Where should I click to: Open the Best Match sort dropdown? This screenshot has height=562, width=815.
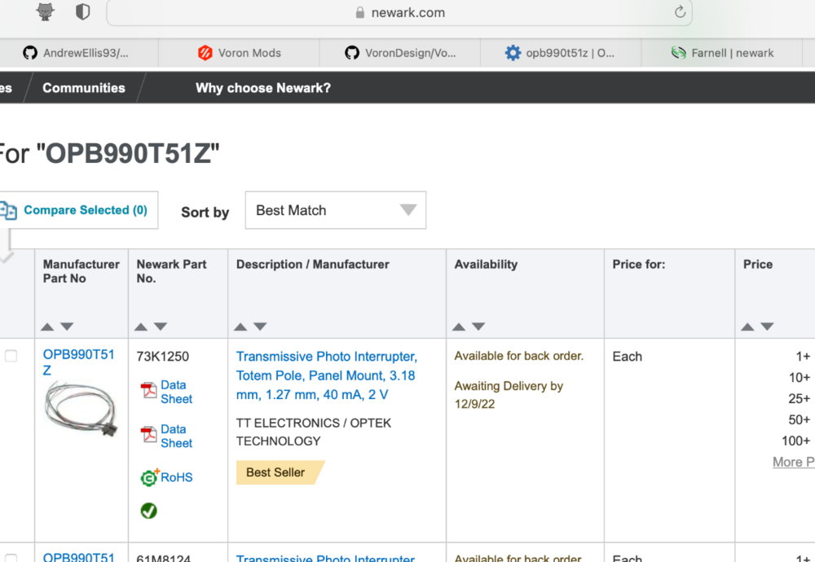[336, 210]
